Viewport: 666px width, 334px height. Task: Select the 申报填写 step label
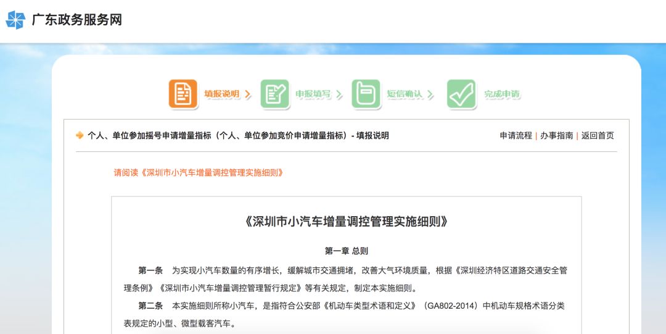tap(313, 94)
